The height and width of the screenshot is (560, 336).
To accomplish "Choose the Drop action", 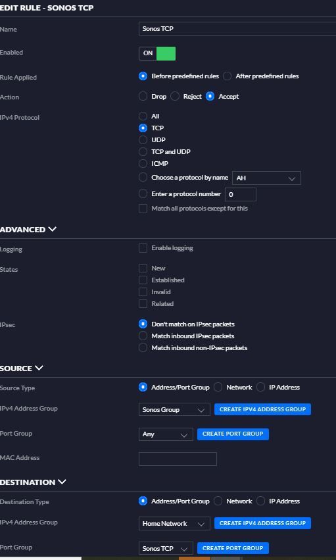I will pyautogui.click(x=143, y=97).
